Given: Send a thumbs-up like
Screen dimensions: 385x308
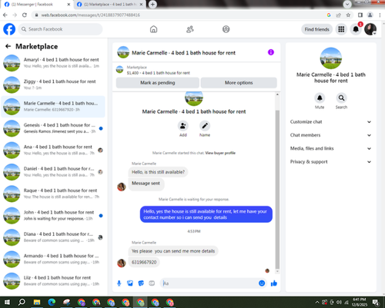Looking at the screenshot, I should click(x=274, y=283).
